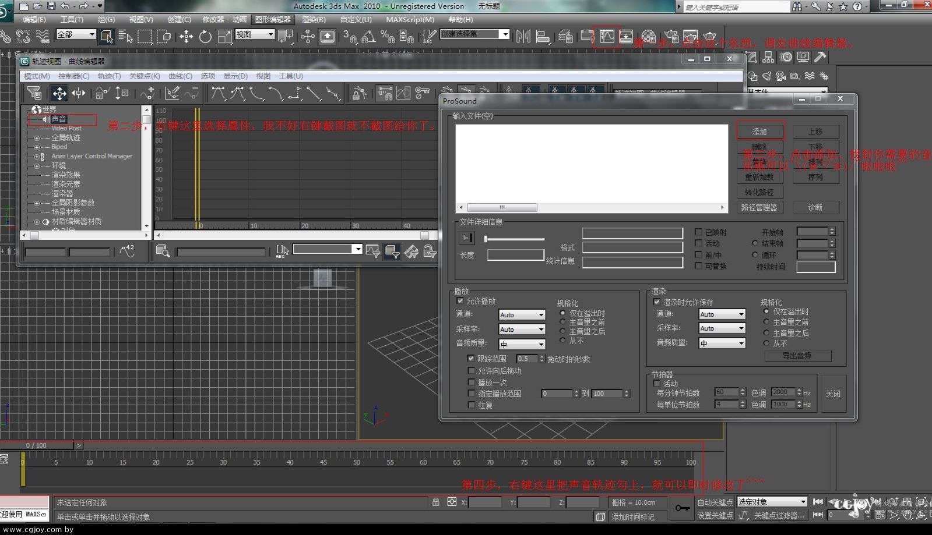
Task: Click 上移 button in ProSound
Action: pos(815,132)
